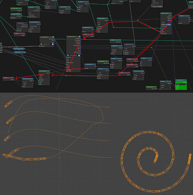Select the Domain Size node header
Image resolution: width=193 pixels, height=195 pixels.
pyautogui.click(x=22, y=23)
